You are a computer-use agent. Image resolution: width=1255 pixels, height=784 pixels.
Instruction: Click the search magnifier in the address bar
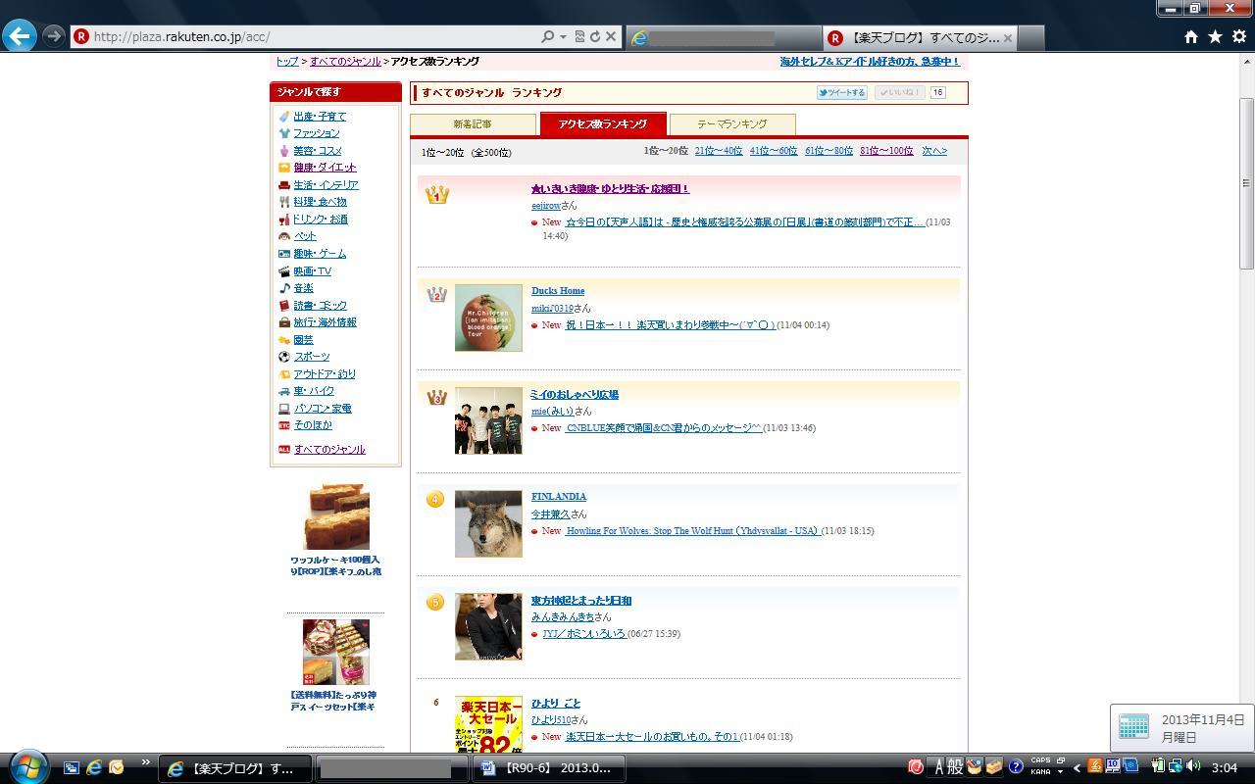point(547,37)
